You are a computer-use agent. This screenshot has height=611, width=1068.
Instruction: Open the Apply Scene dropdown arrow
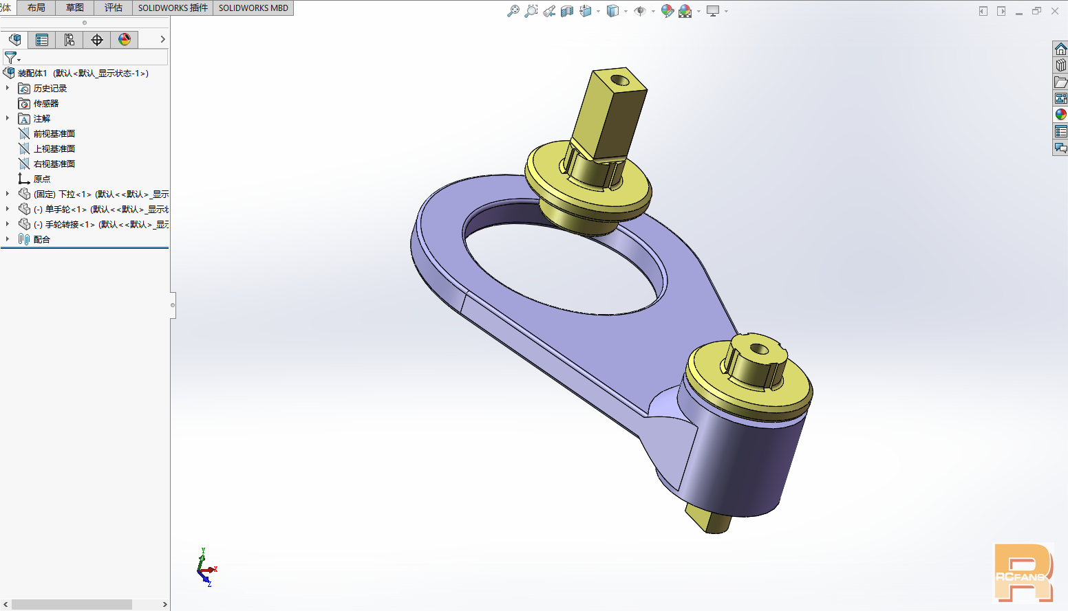coord(698,11)
